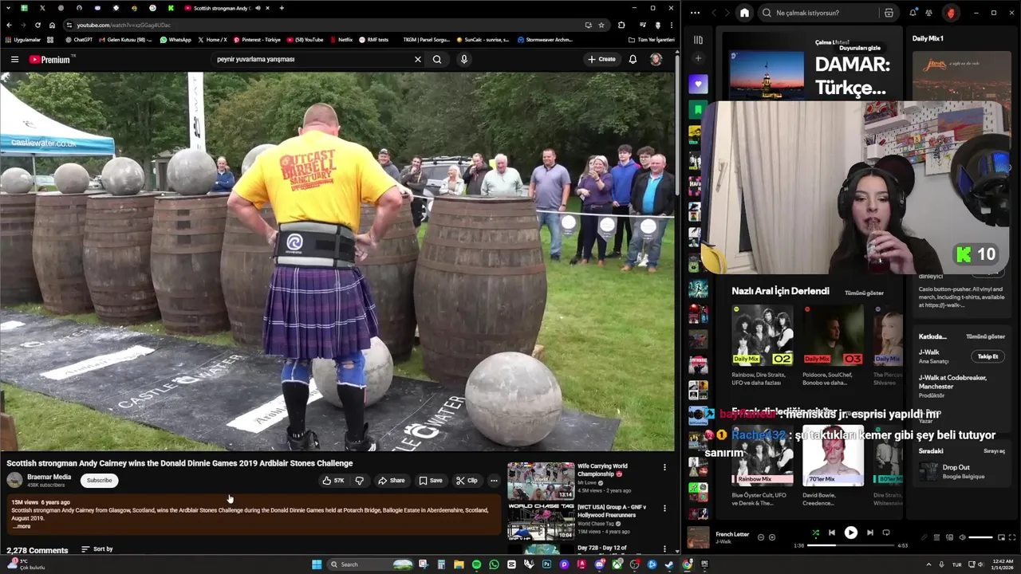The image size is (1021, 574).
Task: Open options for WCT USA Group A video
Action: tap(664, 508)
